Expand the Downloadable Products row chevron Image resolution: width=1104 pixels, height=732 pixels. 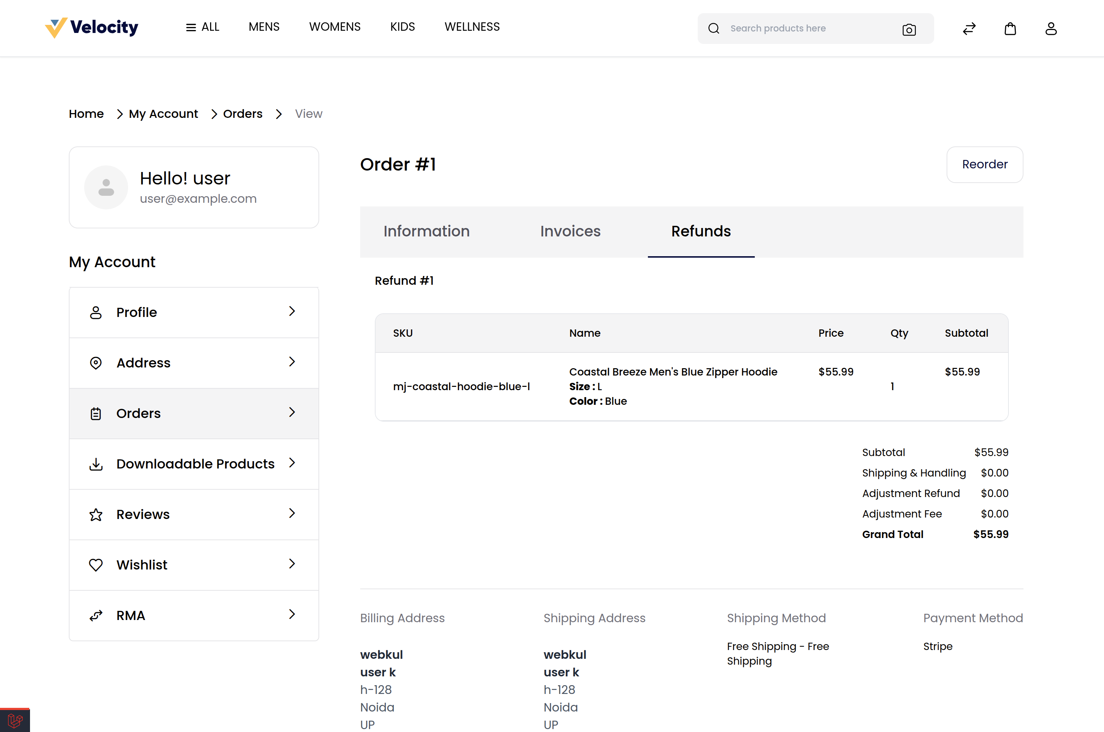(292, 463)
